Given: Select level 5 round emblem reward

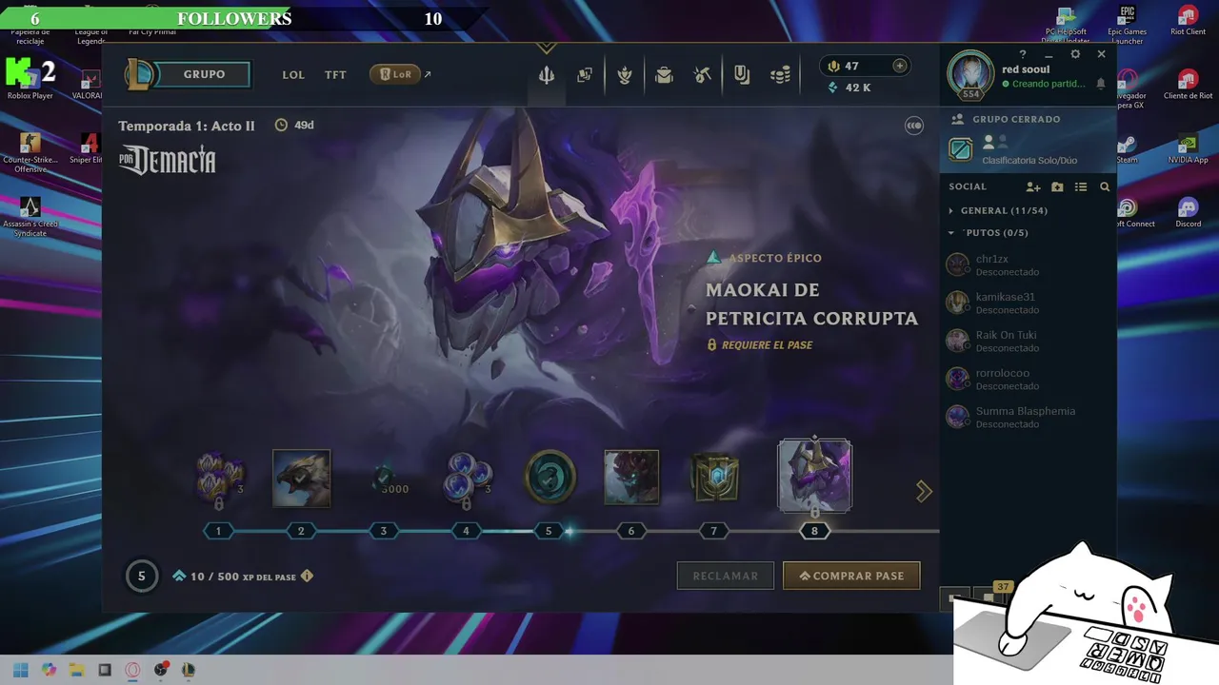Looking at the screenshot, I should tap(550, 478).
